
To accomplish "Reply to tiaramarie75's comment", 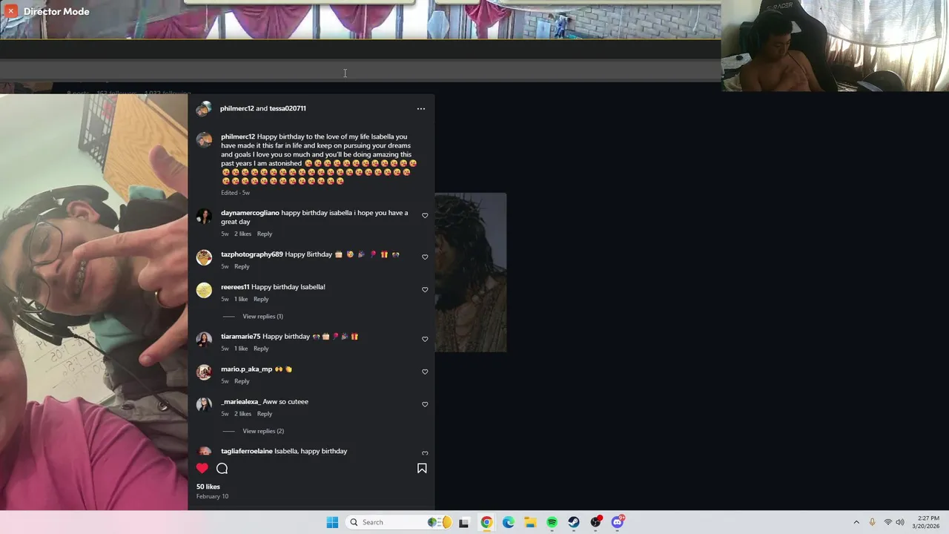I will click(x=261, y=349).
